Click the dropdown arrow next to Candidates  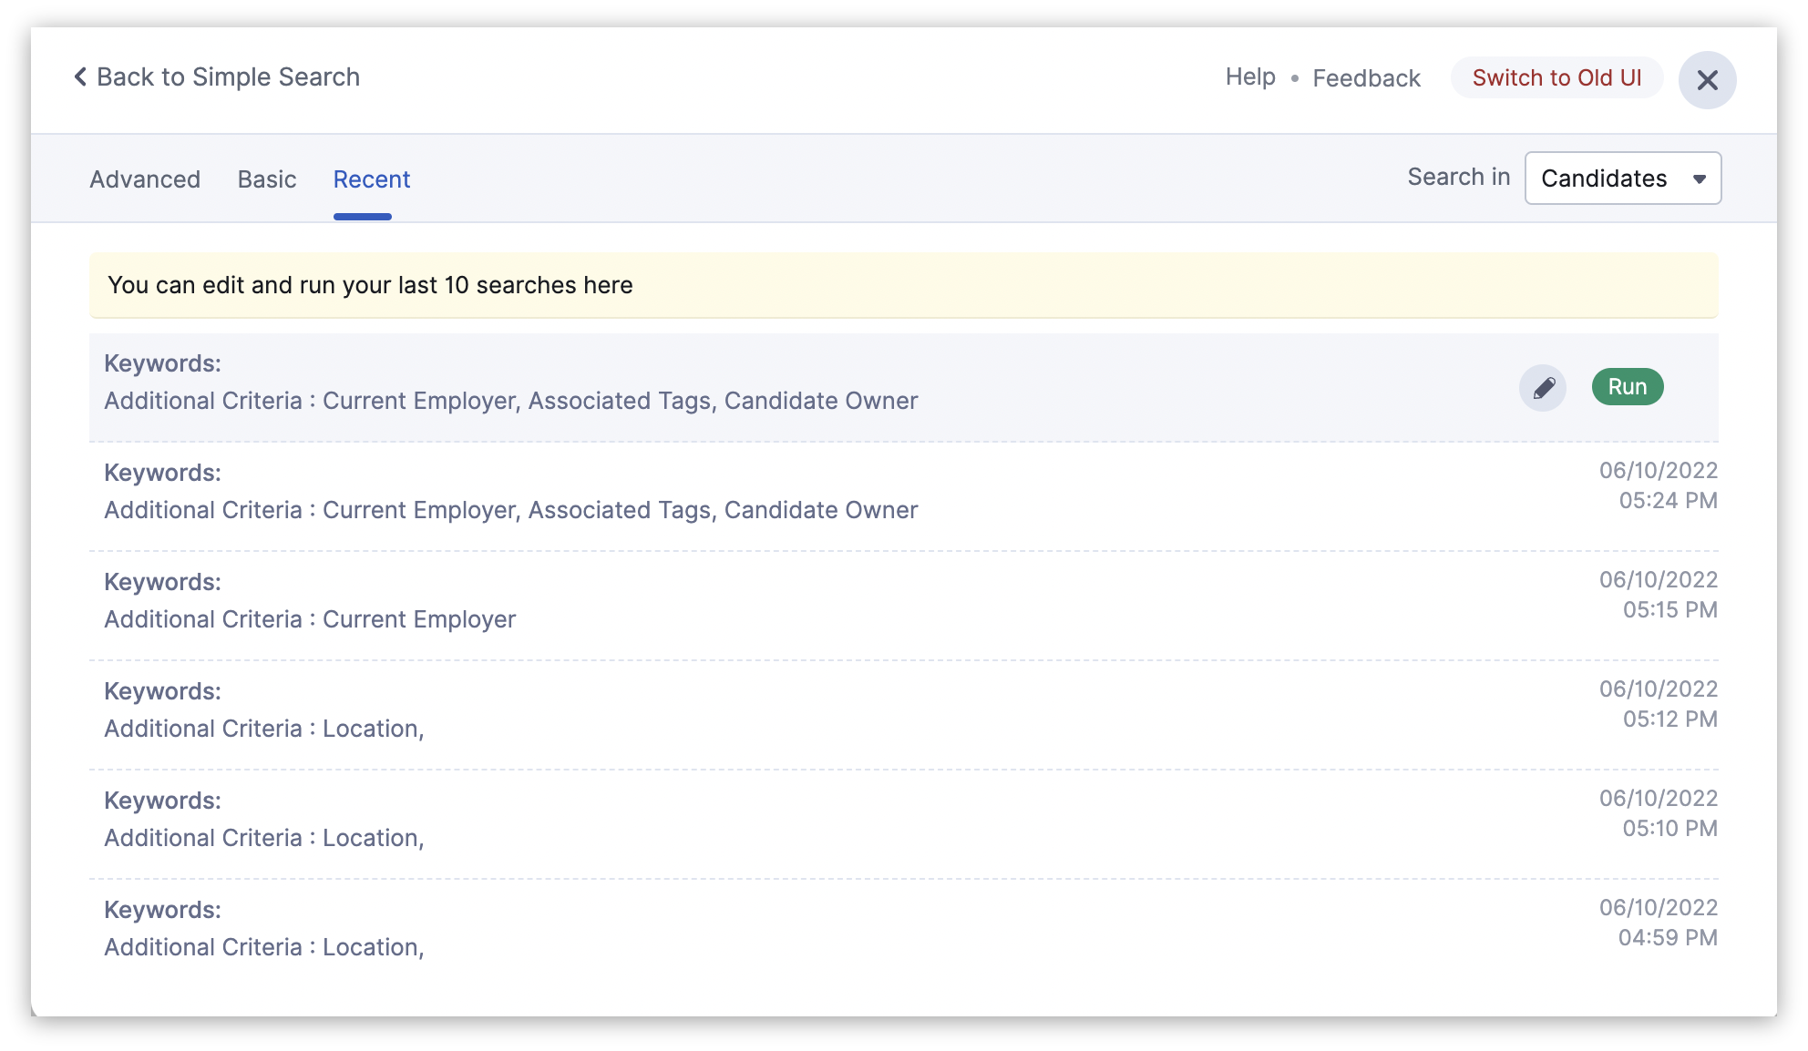coord(1699,179)
